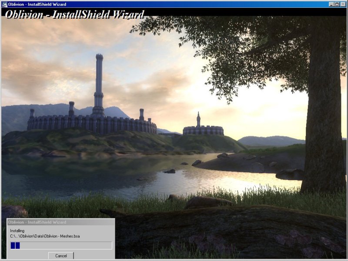Close the InstallShield Wizard window
348x261 pixels.
coord(343,4)
